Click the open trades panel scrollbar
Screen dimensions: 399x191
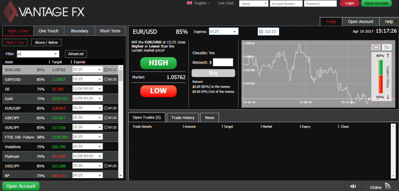coord(393,151)
